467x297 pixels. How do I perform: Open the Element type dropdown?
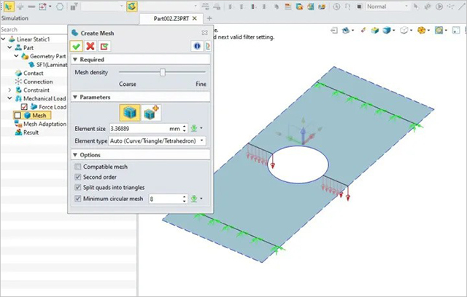click(158, 140)
